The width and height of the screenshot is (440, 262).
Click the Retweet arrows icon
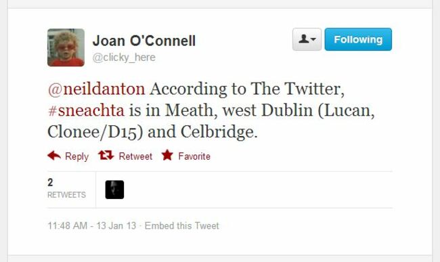point(106,155)
